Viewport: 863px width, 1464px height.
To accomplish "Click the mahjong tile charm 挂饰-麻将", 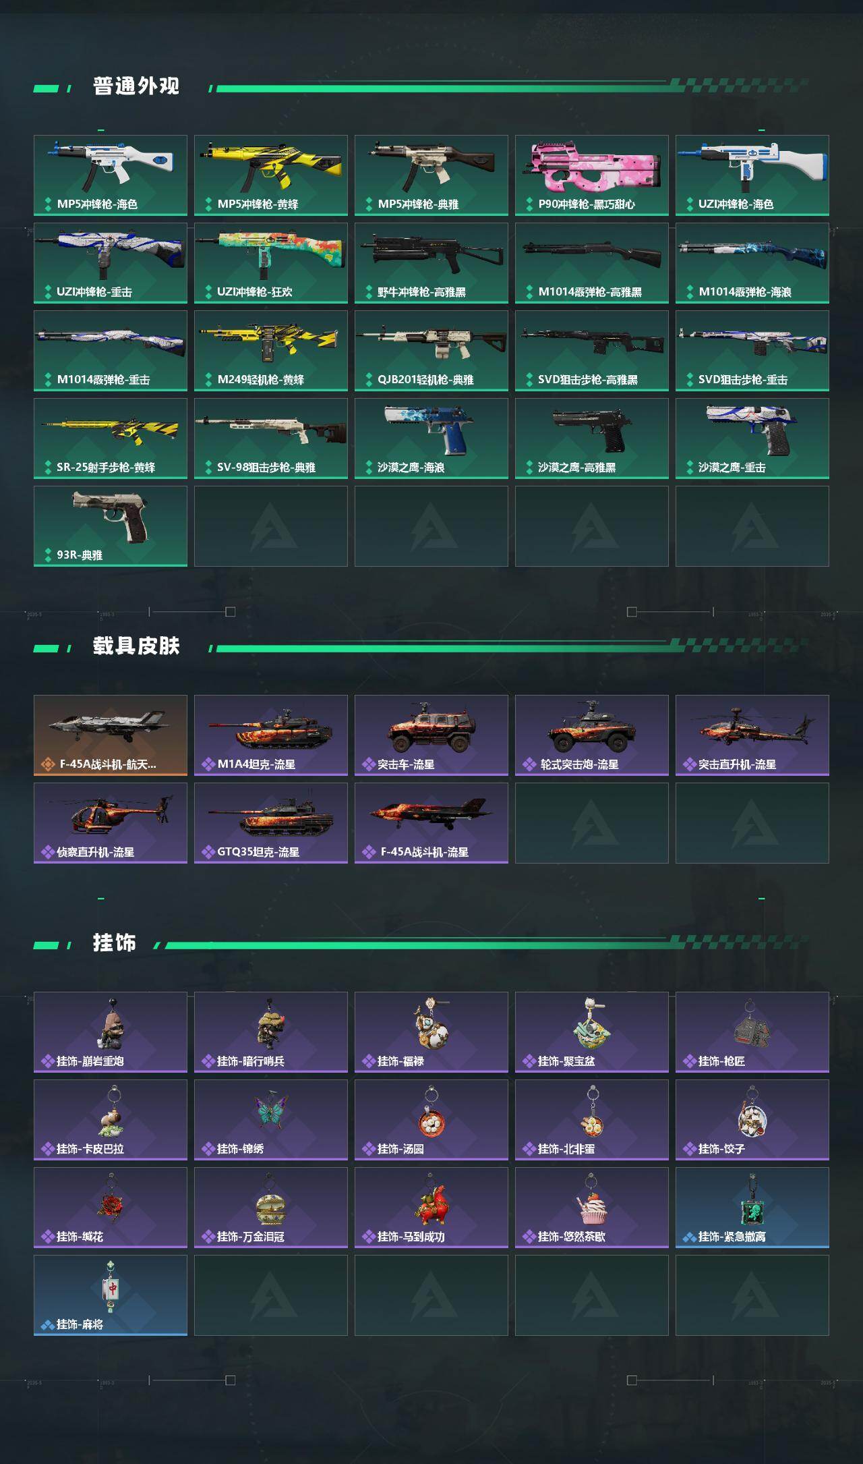I will tap(111, 1295).
